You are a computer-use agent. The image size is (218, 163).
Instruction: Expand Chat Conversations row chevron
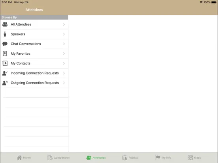tap(64, 44)
